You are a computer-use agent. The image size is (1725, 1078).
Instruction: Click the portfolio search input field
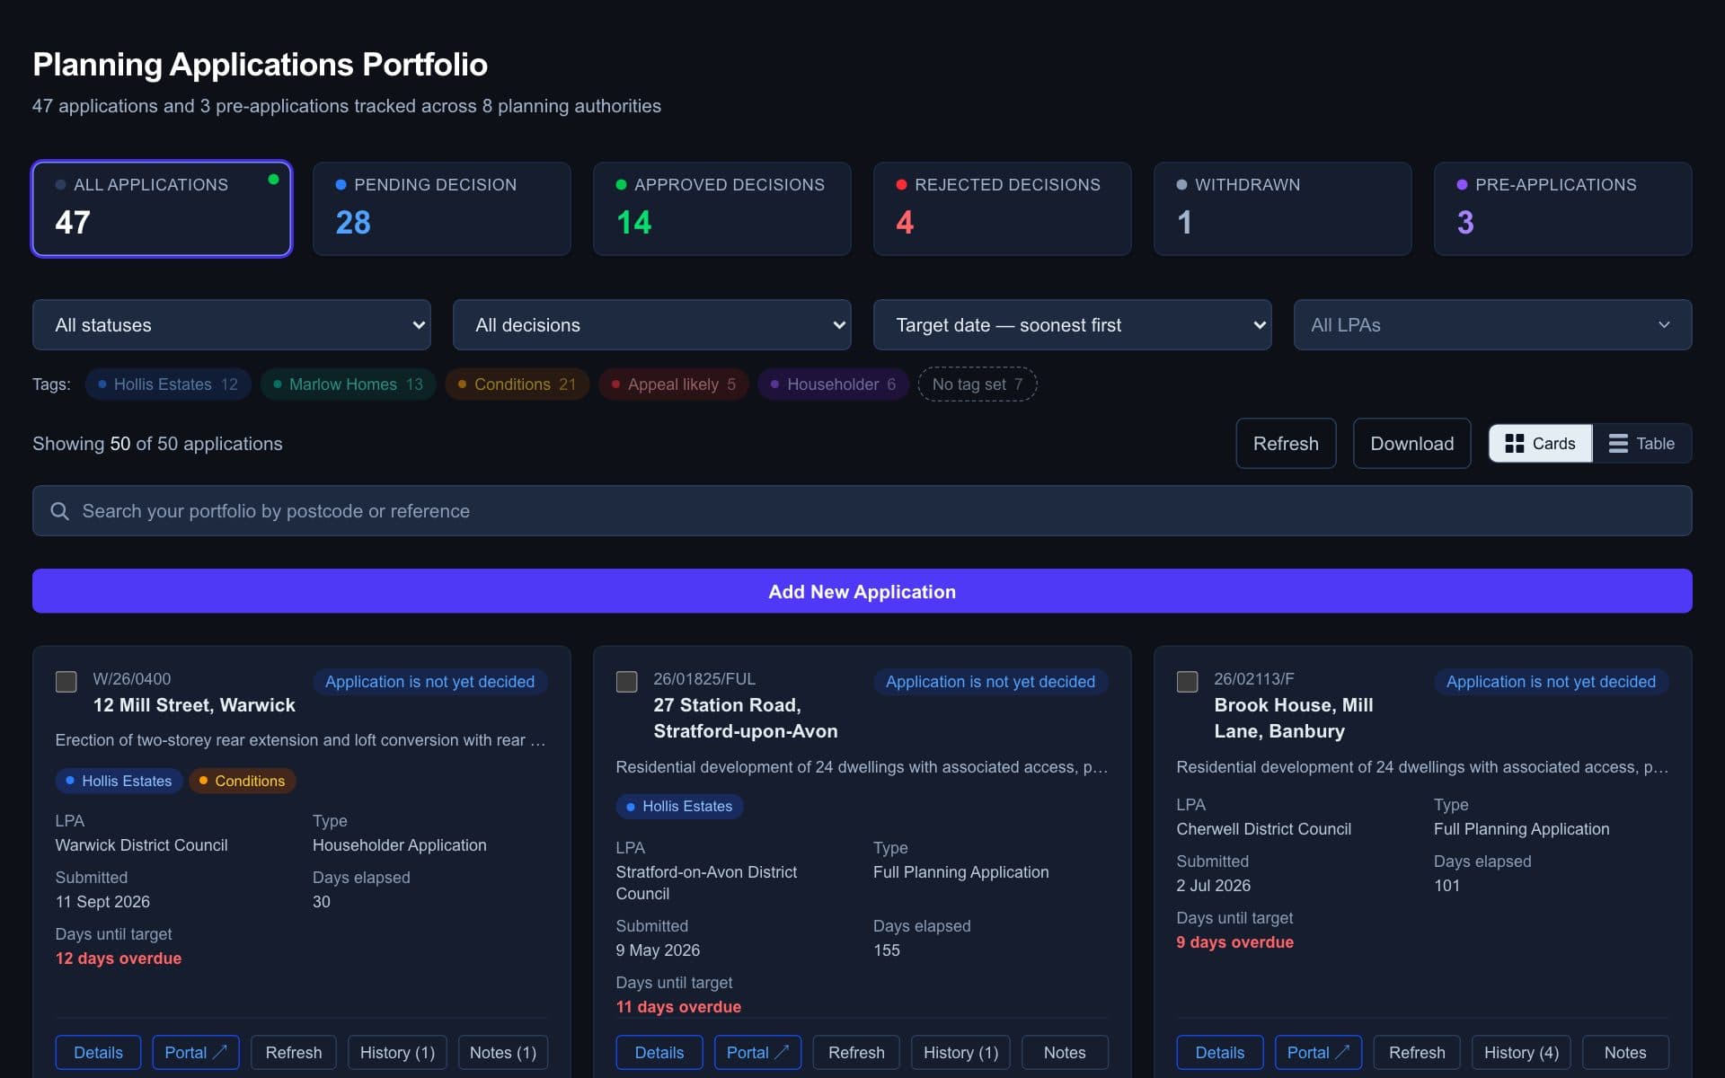pyautogui.click(x=862, y=511)
